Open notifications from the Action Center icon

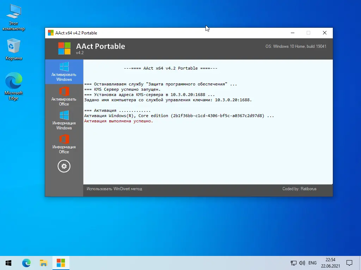coord(349,263)
